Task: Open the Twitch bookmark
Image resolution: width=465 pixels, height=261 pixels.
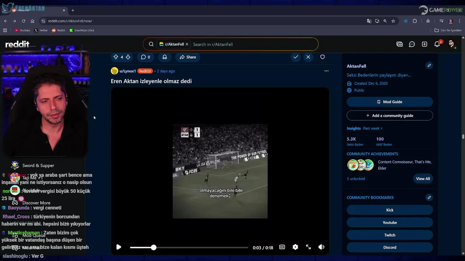Action: click(x=390, y=235)
